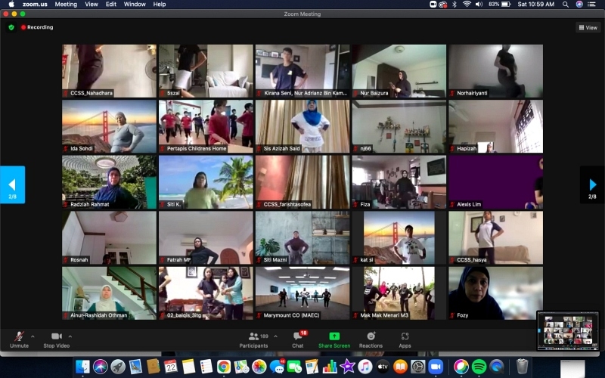Open the Participants panel
Image resolution: width=605 pixels, height=378 pixels.
coord(253,340)
